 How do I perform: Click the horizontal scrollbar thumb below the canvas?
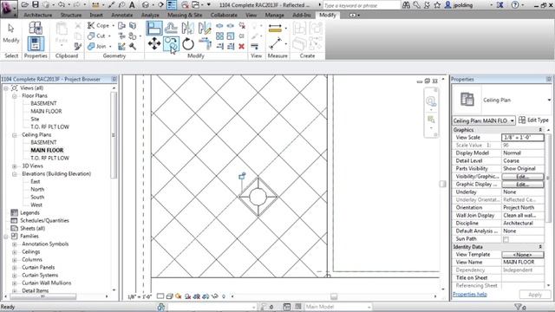point(333,296)
